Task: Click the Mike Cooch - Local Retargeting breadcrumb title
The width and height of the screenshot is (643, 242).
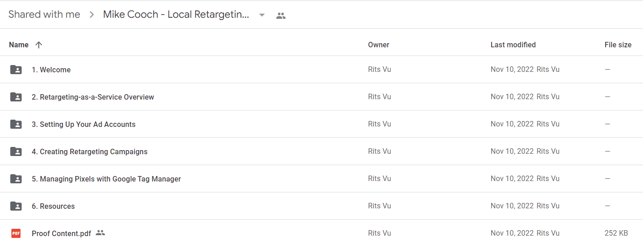Action: 176,15
